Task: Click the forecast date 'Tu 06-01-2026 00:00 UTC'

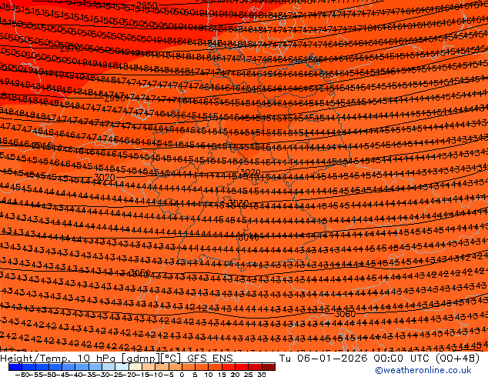Action: [x=356, y=359]
